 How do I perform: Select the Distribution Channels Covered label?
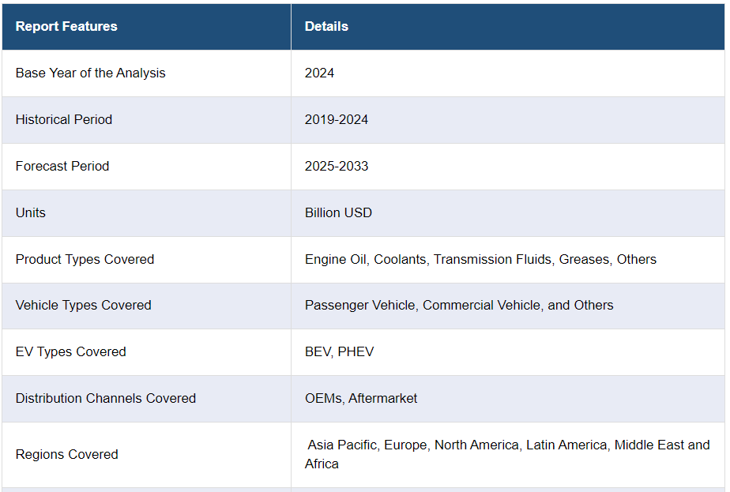click(106, 399)
